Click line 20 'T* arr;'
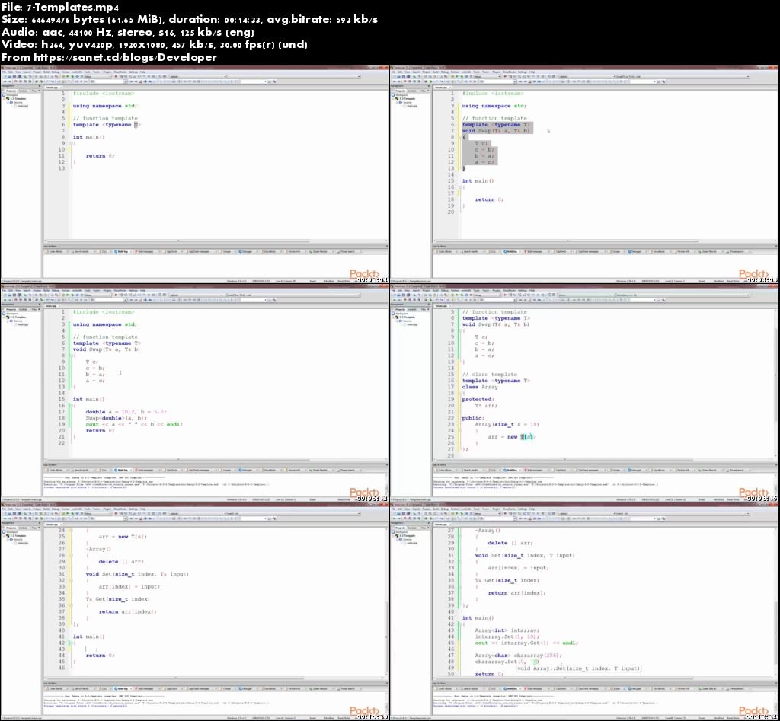The width and height of the screenshot is (780, 721). point(485,406)
